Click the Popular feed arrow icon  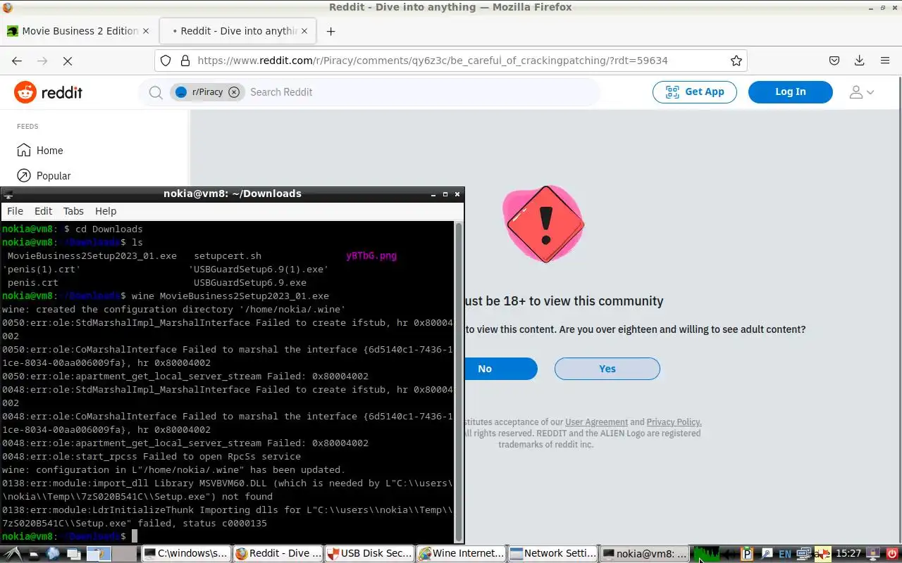(x=24, y=176)
